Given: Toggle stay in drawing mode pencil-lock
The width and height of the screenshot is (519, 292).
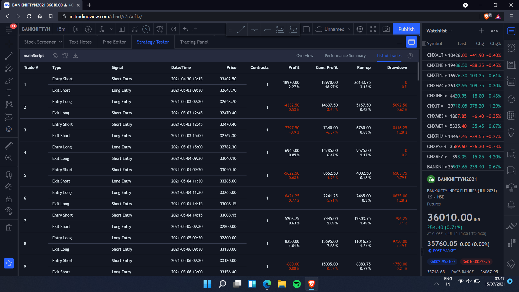Looking at the screenshot, I should (9, 187).
